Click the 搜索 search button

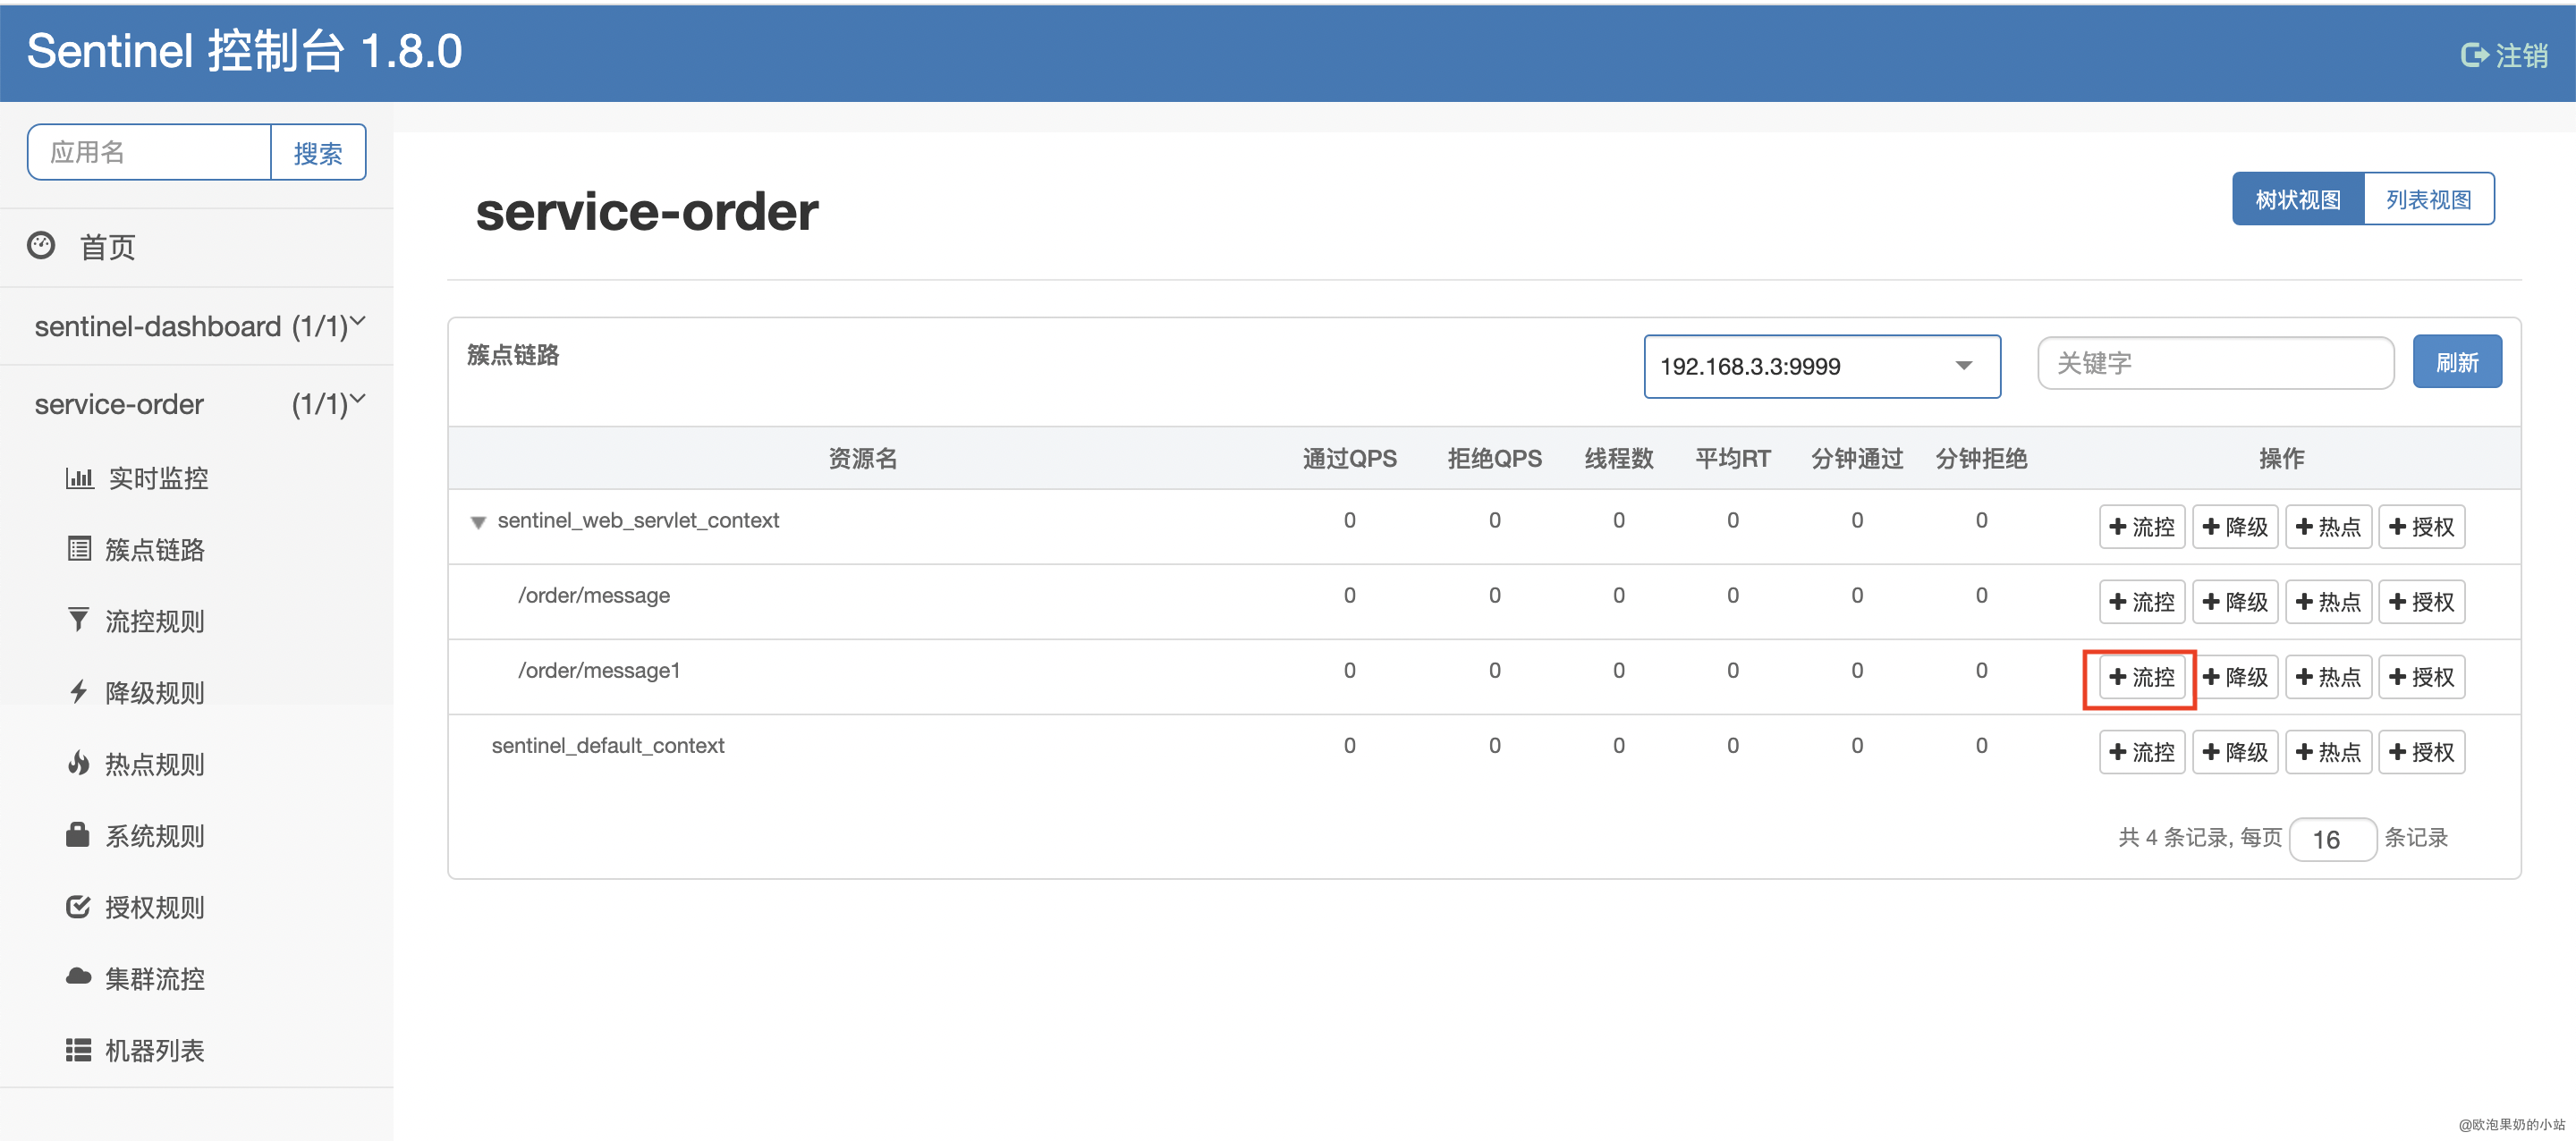(x=318, y=152)
